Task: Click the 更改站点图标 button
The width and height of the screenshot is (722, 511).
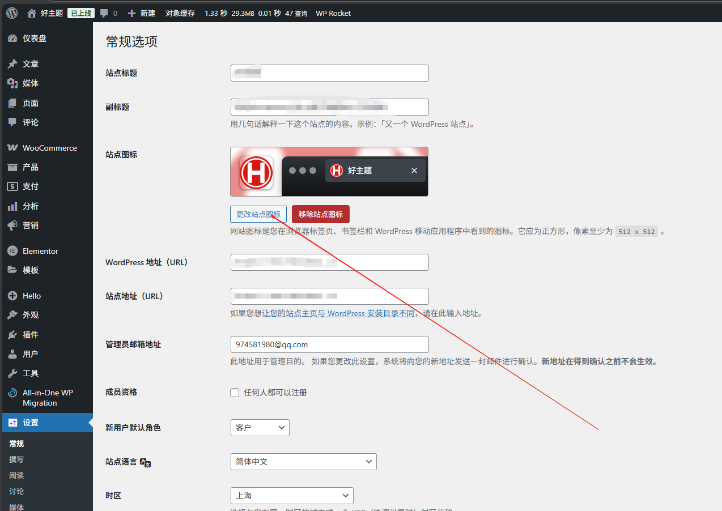Action: (x=258, y=214)
